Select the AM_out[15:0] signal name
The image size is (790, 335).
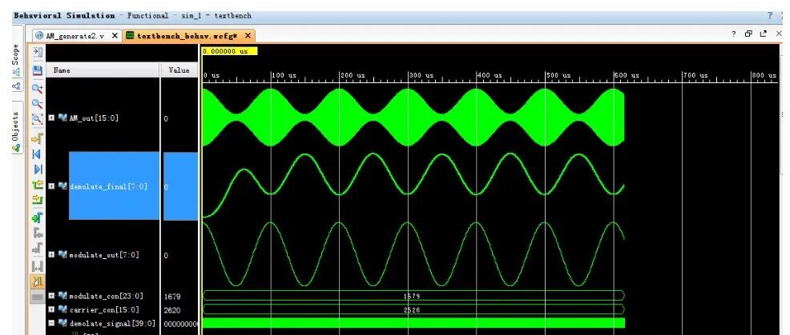[x=93, y=118]
